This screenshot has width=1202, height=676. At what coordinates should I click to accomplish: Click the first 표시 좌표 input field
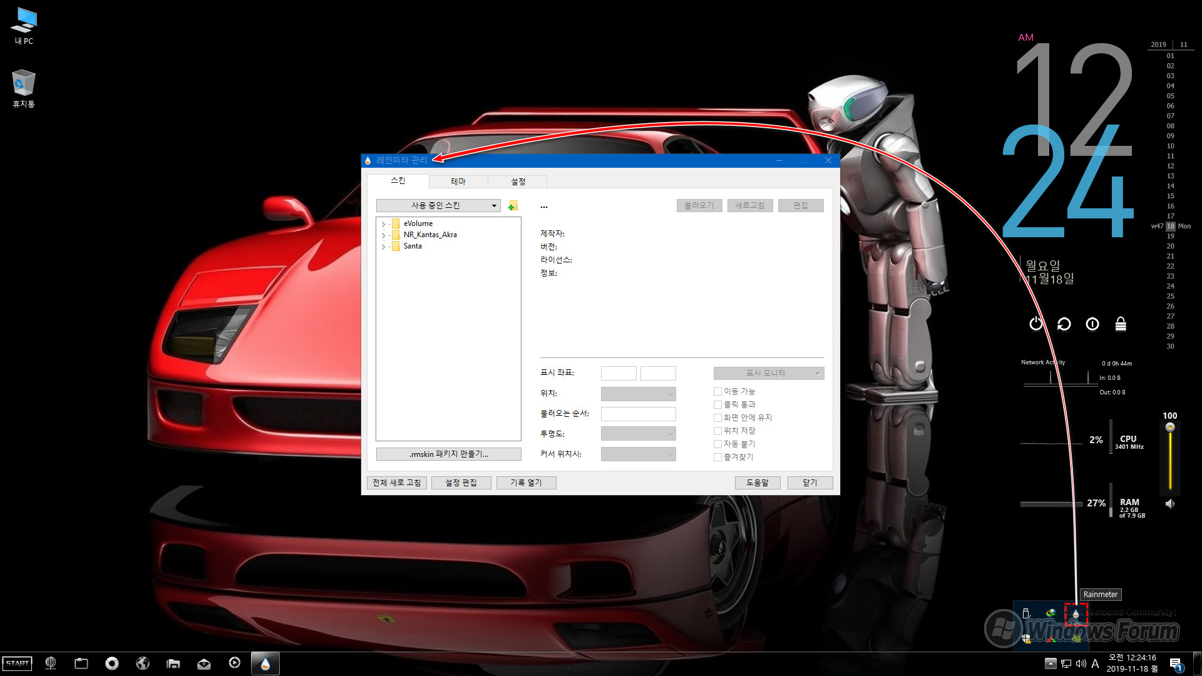coord(619,373)
